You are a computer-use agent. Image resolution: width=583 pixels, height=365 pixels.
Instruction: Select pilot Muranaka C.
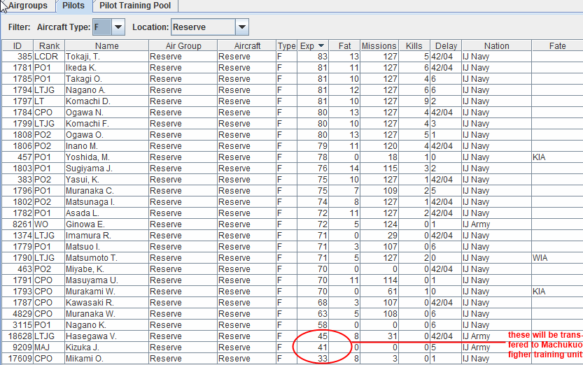[x=106, y=191]
